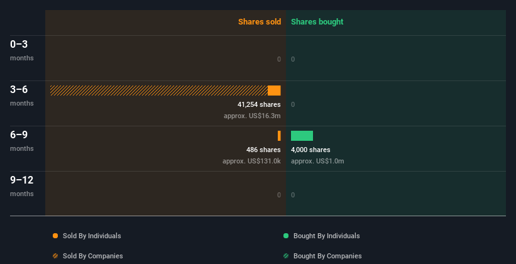The height and width of the screenshot is (264, 516).
Task: Select the Bought By Individuals legend label
Action: click(326, 236)
